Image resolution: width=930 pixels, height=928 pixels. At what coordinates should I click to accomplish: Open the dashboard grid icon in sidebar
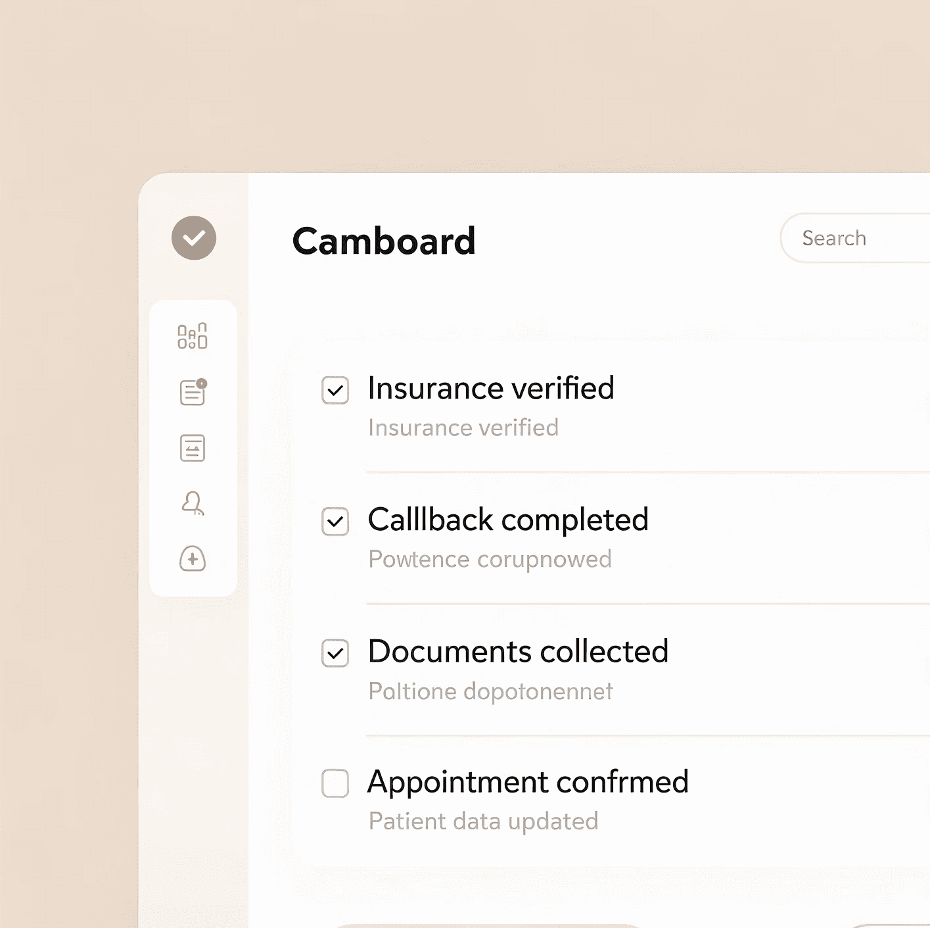[x=193, y=336]
